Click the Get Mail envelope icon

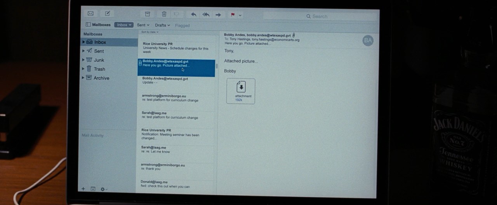(90, 14)
